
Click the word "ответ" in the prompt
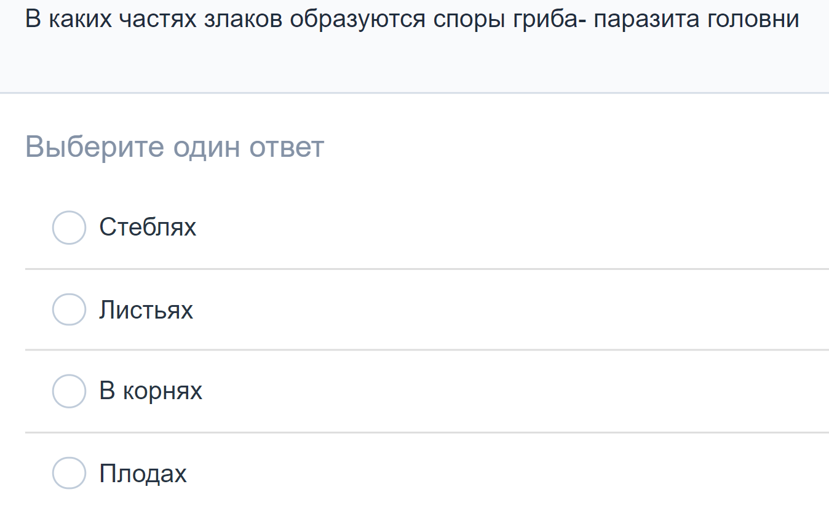coord(287,148)
